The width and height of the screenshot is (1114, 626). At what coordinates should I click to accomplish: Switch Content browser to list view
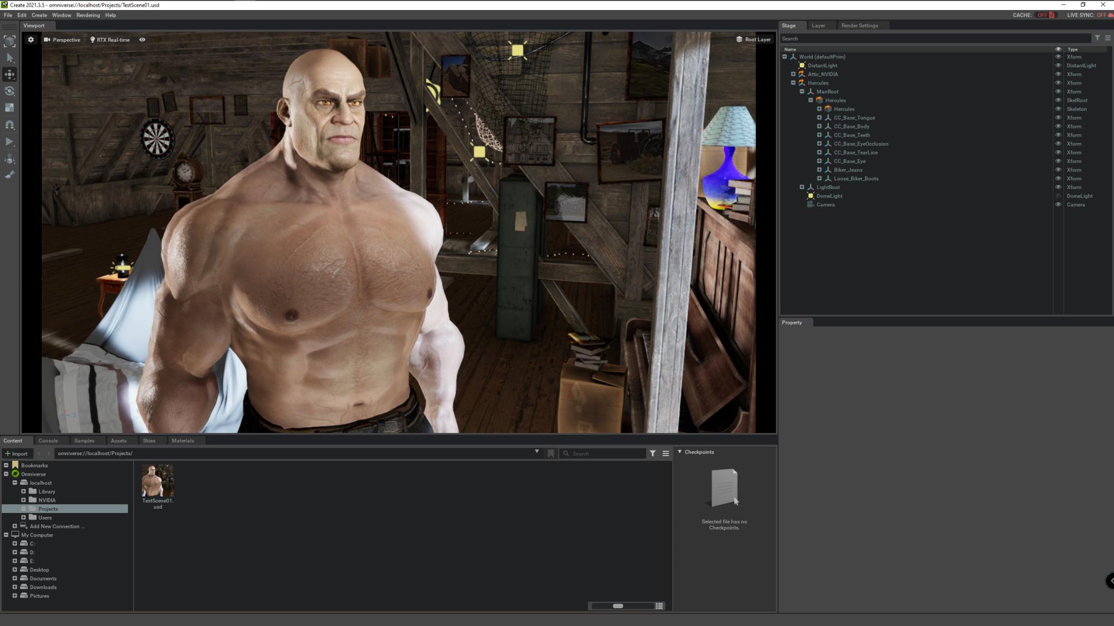tap(659, 606)
